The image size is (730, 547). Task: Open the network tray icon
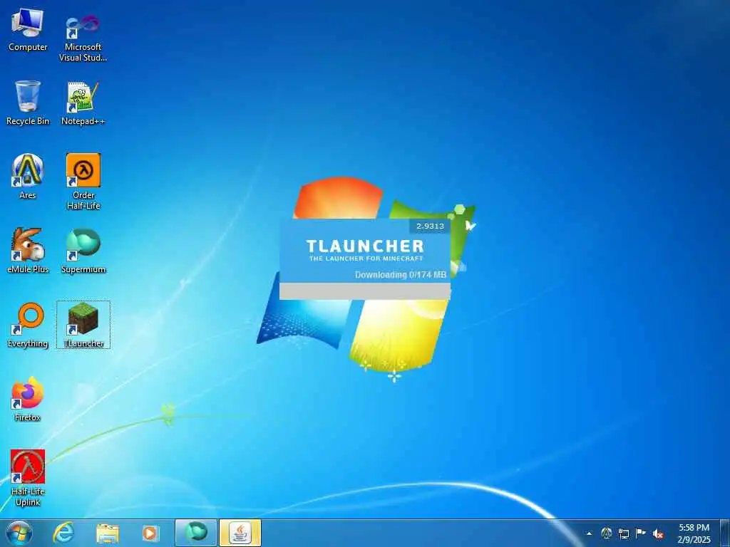pos(623,533)
